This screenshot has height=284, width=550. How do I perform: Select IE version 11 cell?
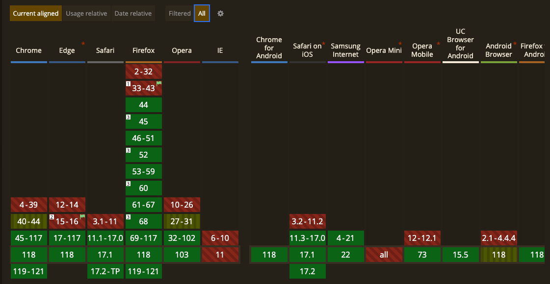pos(220,255)
